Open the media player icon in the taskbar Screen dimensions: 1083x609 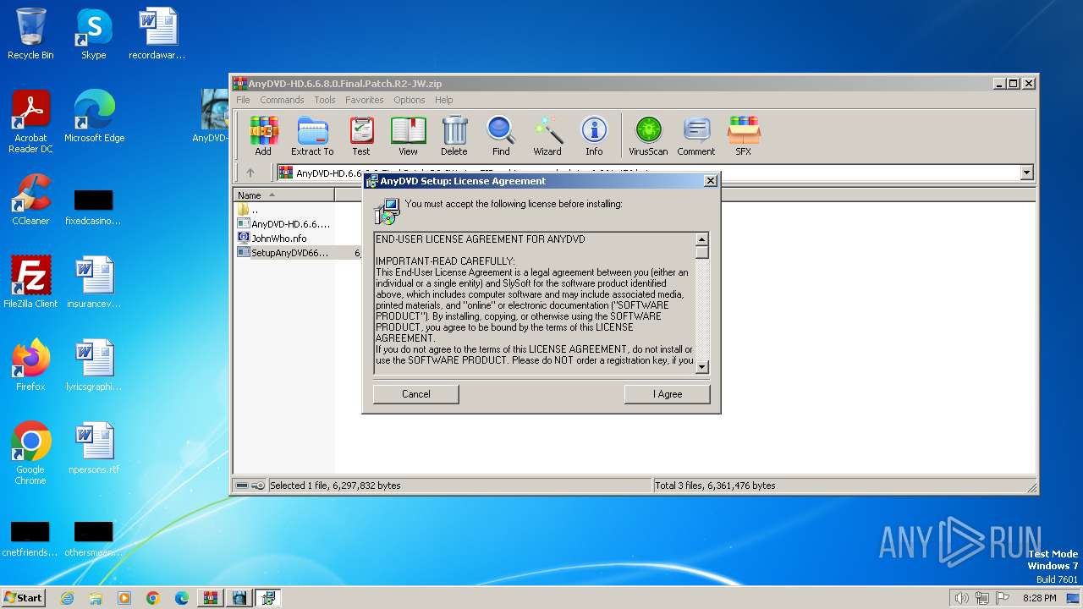(124, 598)
